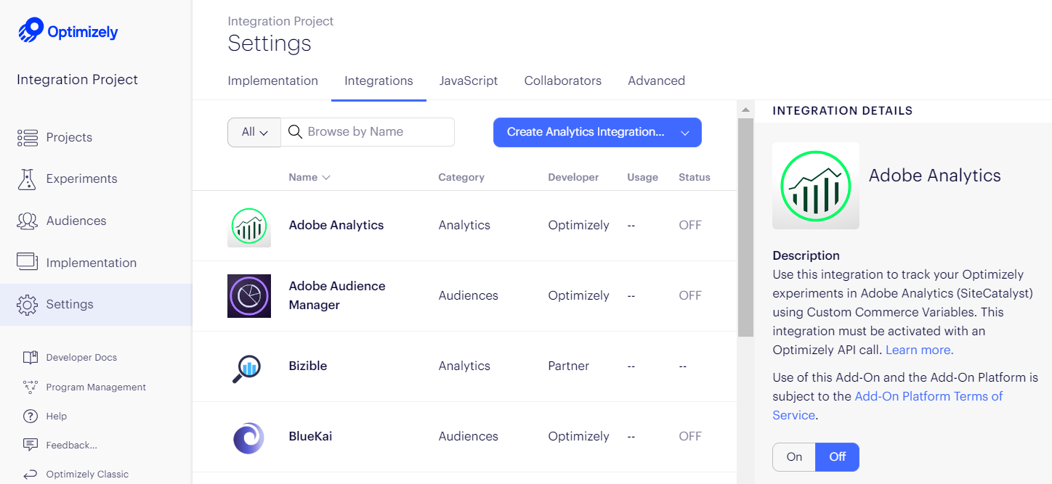Go to Experiments in the sidebar

(81, 179)
